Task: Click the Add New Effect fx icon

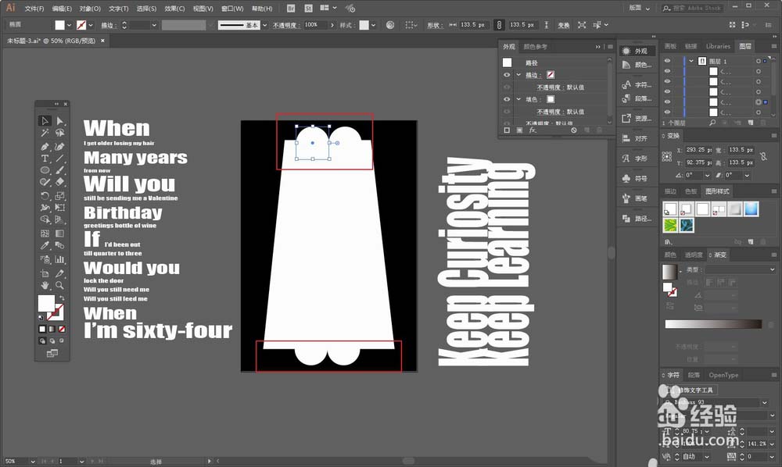Action: (x=533, y=130)
